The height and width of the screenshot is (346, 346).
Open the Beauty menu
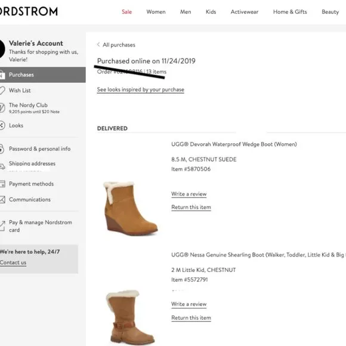pyautogui.click(x=330, y=12)
